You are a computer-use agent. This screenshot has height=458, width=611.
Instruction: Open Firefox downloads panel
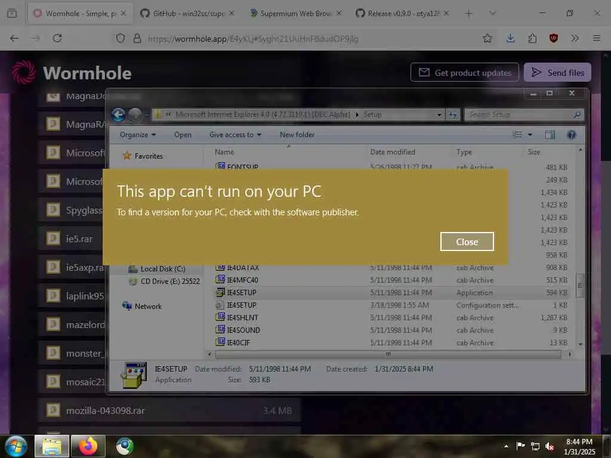[511, 38]
